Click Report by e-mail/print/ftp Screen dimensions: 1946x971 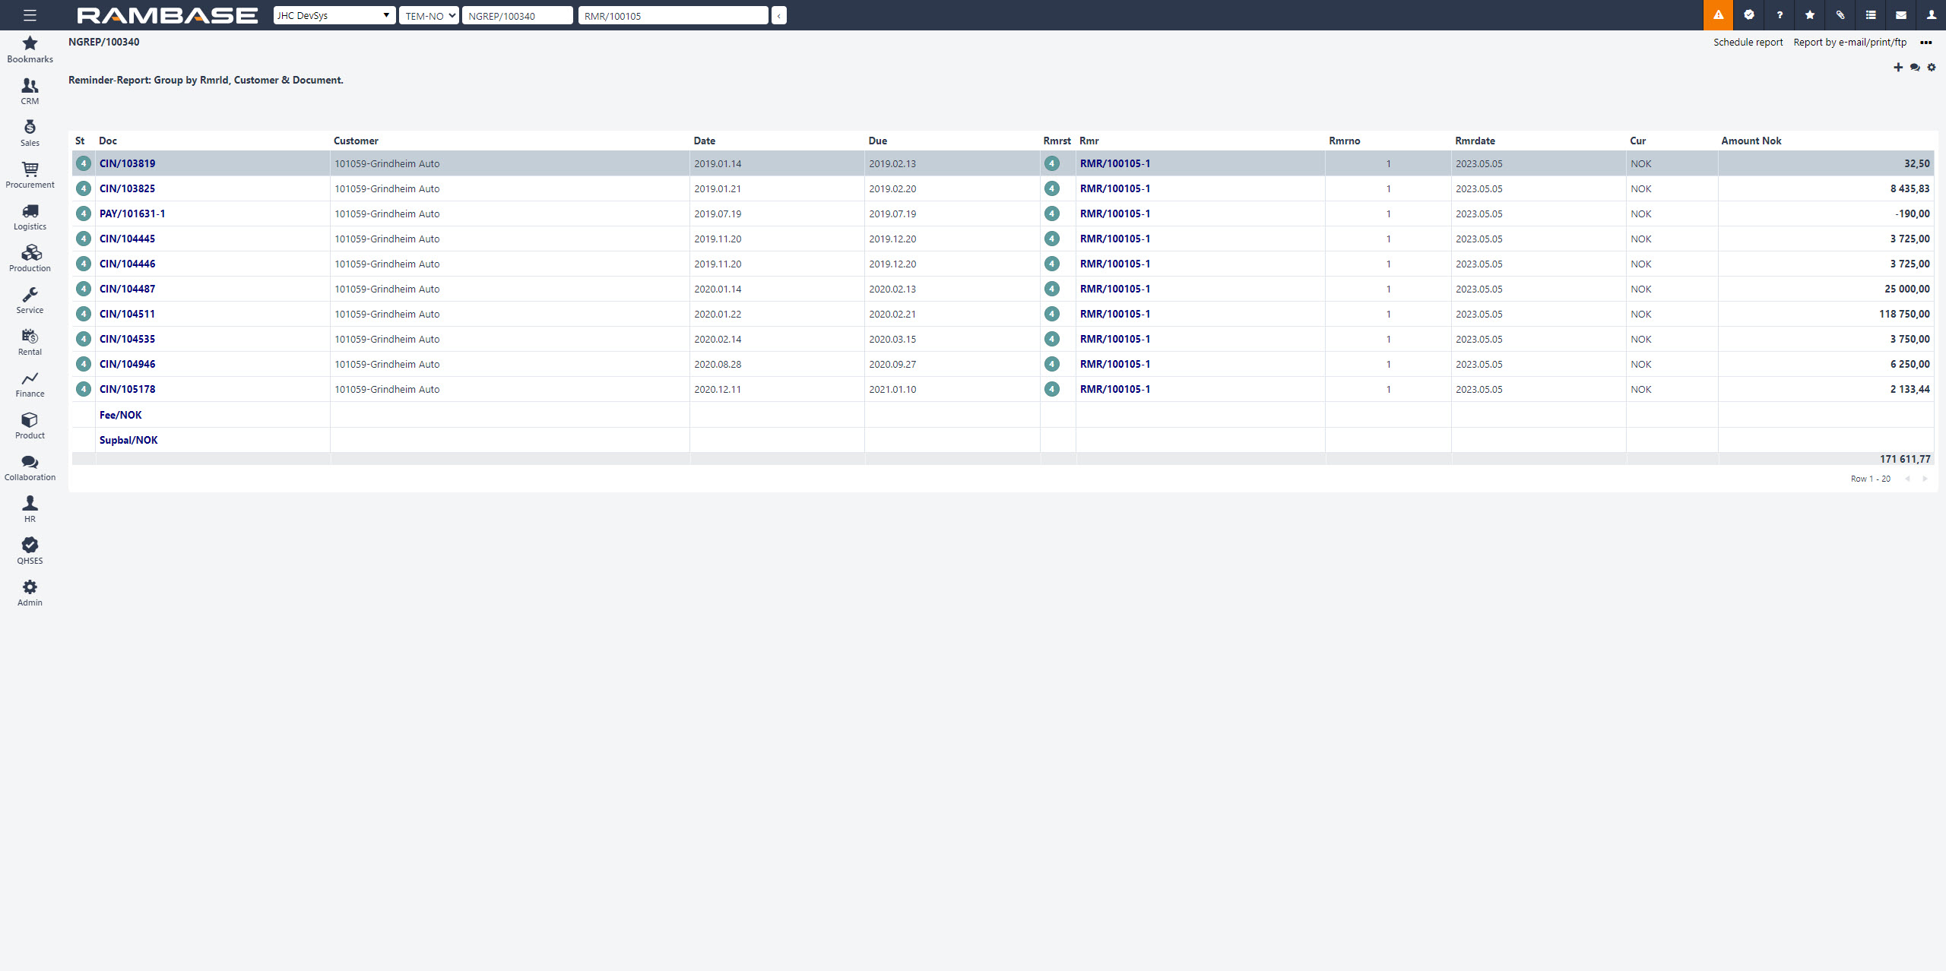(x=1849, y=43)
